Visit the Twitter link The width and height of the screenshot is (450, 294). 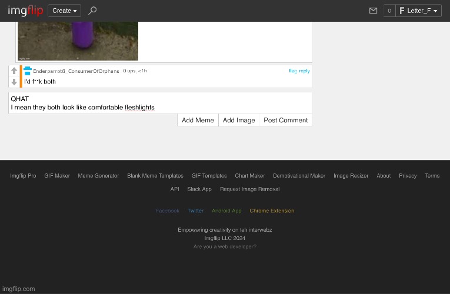pyautogui.click(x=195, y=211)
